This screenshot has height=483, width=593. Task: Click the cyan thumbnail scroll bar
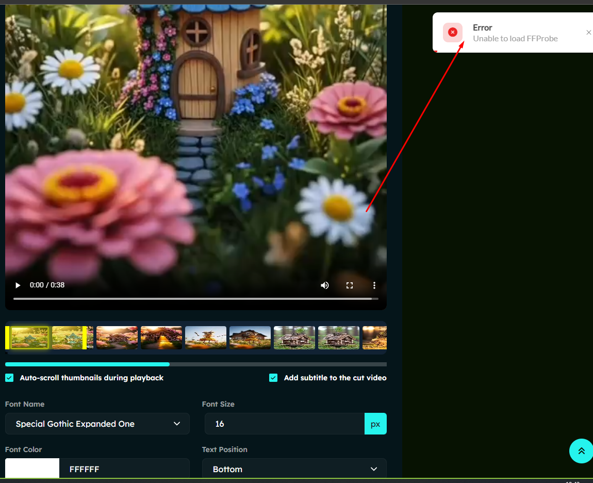click(87, 364)
